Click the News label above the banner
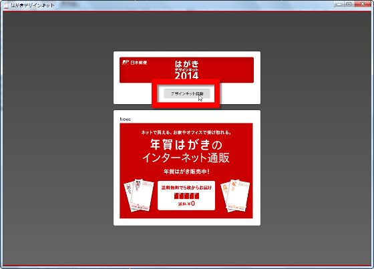The width and height of the screenshot is (374, 269). click(x=126, y=119)
